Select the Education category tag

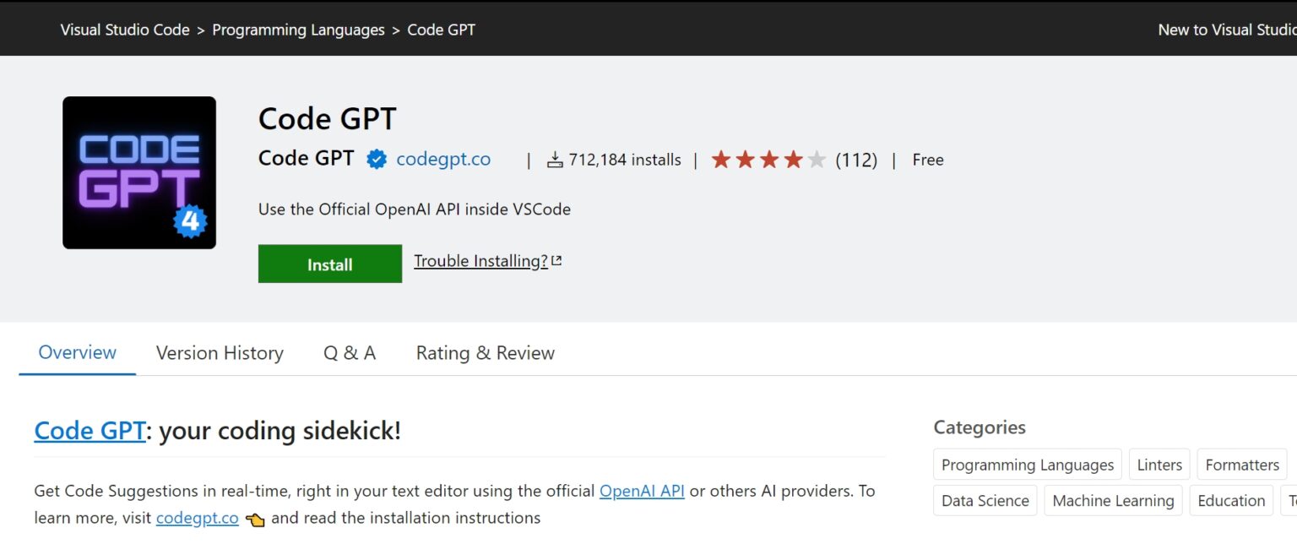pos(1231,500)
